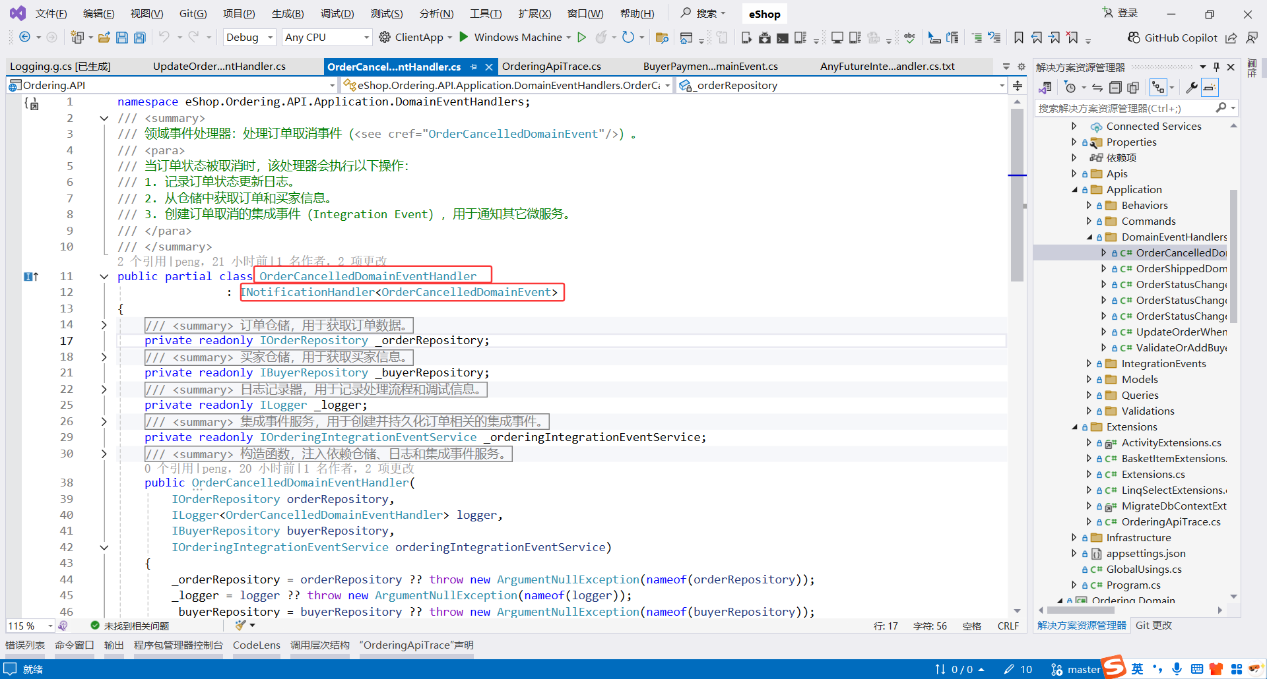
Task: Go to the previous bookmark icon
Action: [1037, 38]
